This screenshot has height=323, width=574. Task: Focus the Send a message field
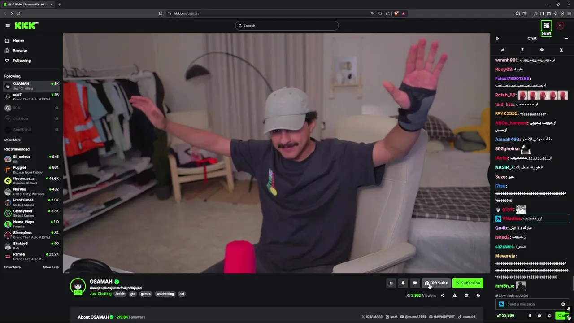coord(531,304)
